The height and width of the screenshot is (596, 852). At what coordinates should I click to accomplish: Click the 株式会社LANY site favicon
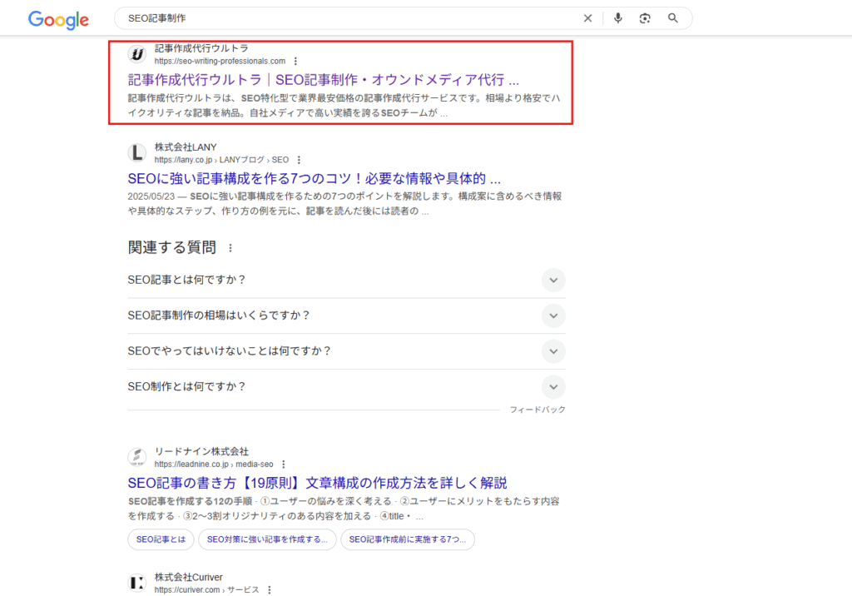pyautogui.click(x=136, y=153)
